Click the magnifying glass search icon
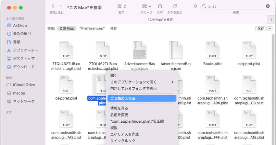The width and height of the screenshot is (276, 145). tap(204, 6)
